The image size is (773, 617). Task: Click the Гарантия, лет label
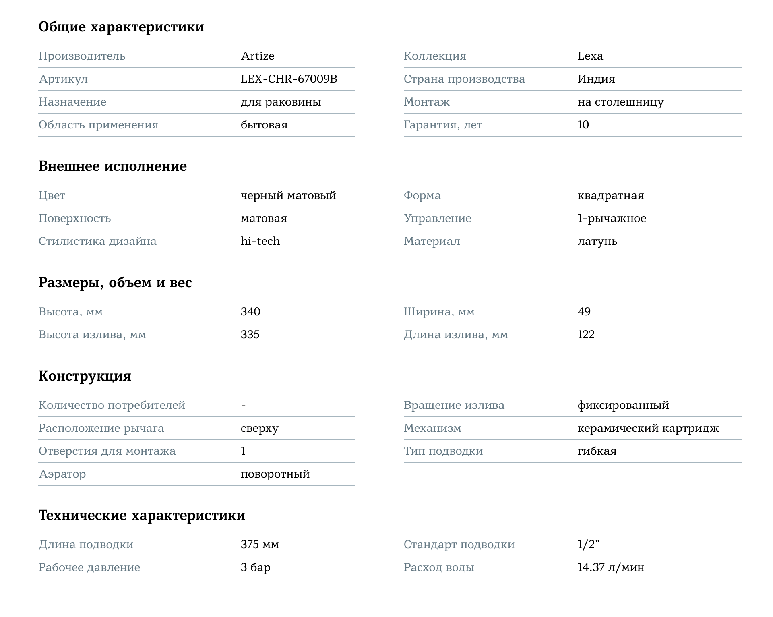pyautogui.click(x=443, y=125)
